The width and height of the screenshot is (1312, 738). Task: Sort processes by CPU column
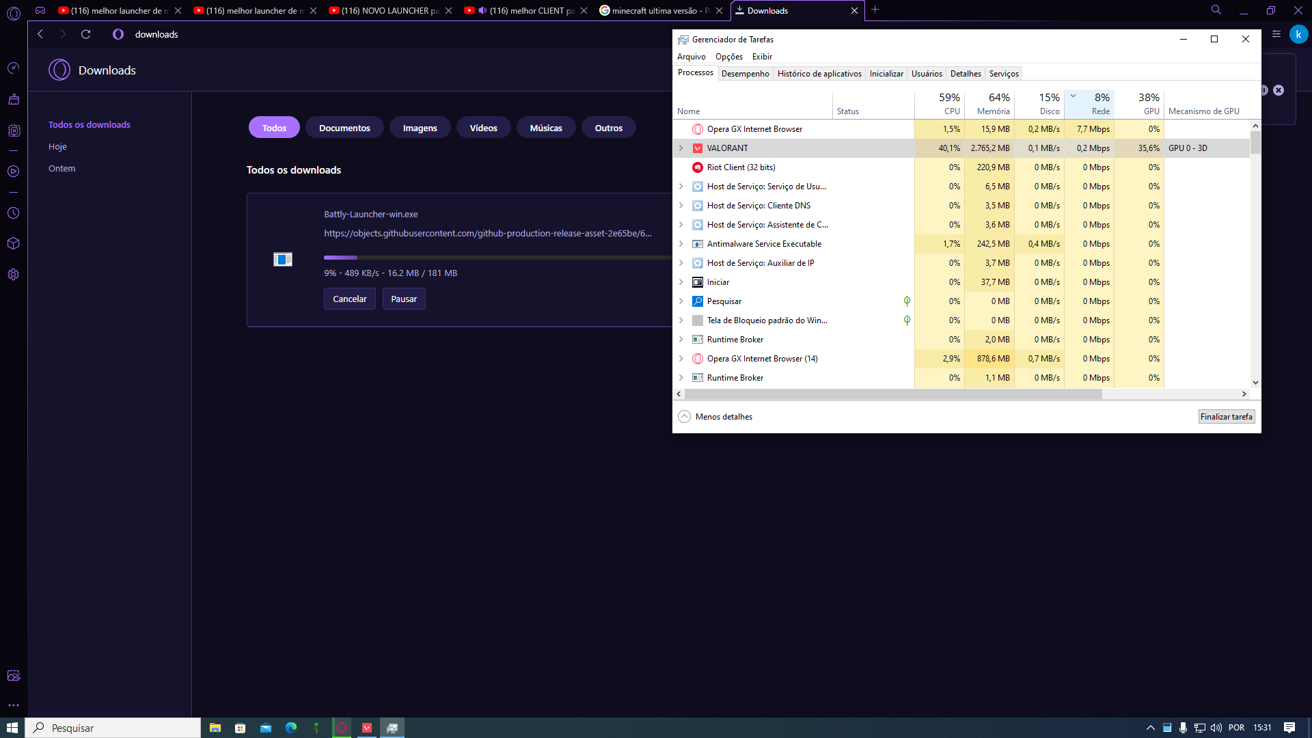(940, 104)
